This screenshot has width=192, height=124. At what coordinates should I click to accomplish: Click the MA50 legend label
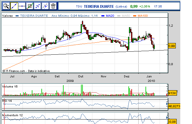tap(126, 16)
